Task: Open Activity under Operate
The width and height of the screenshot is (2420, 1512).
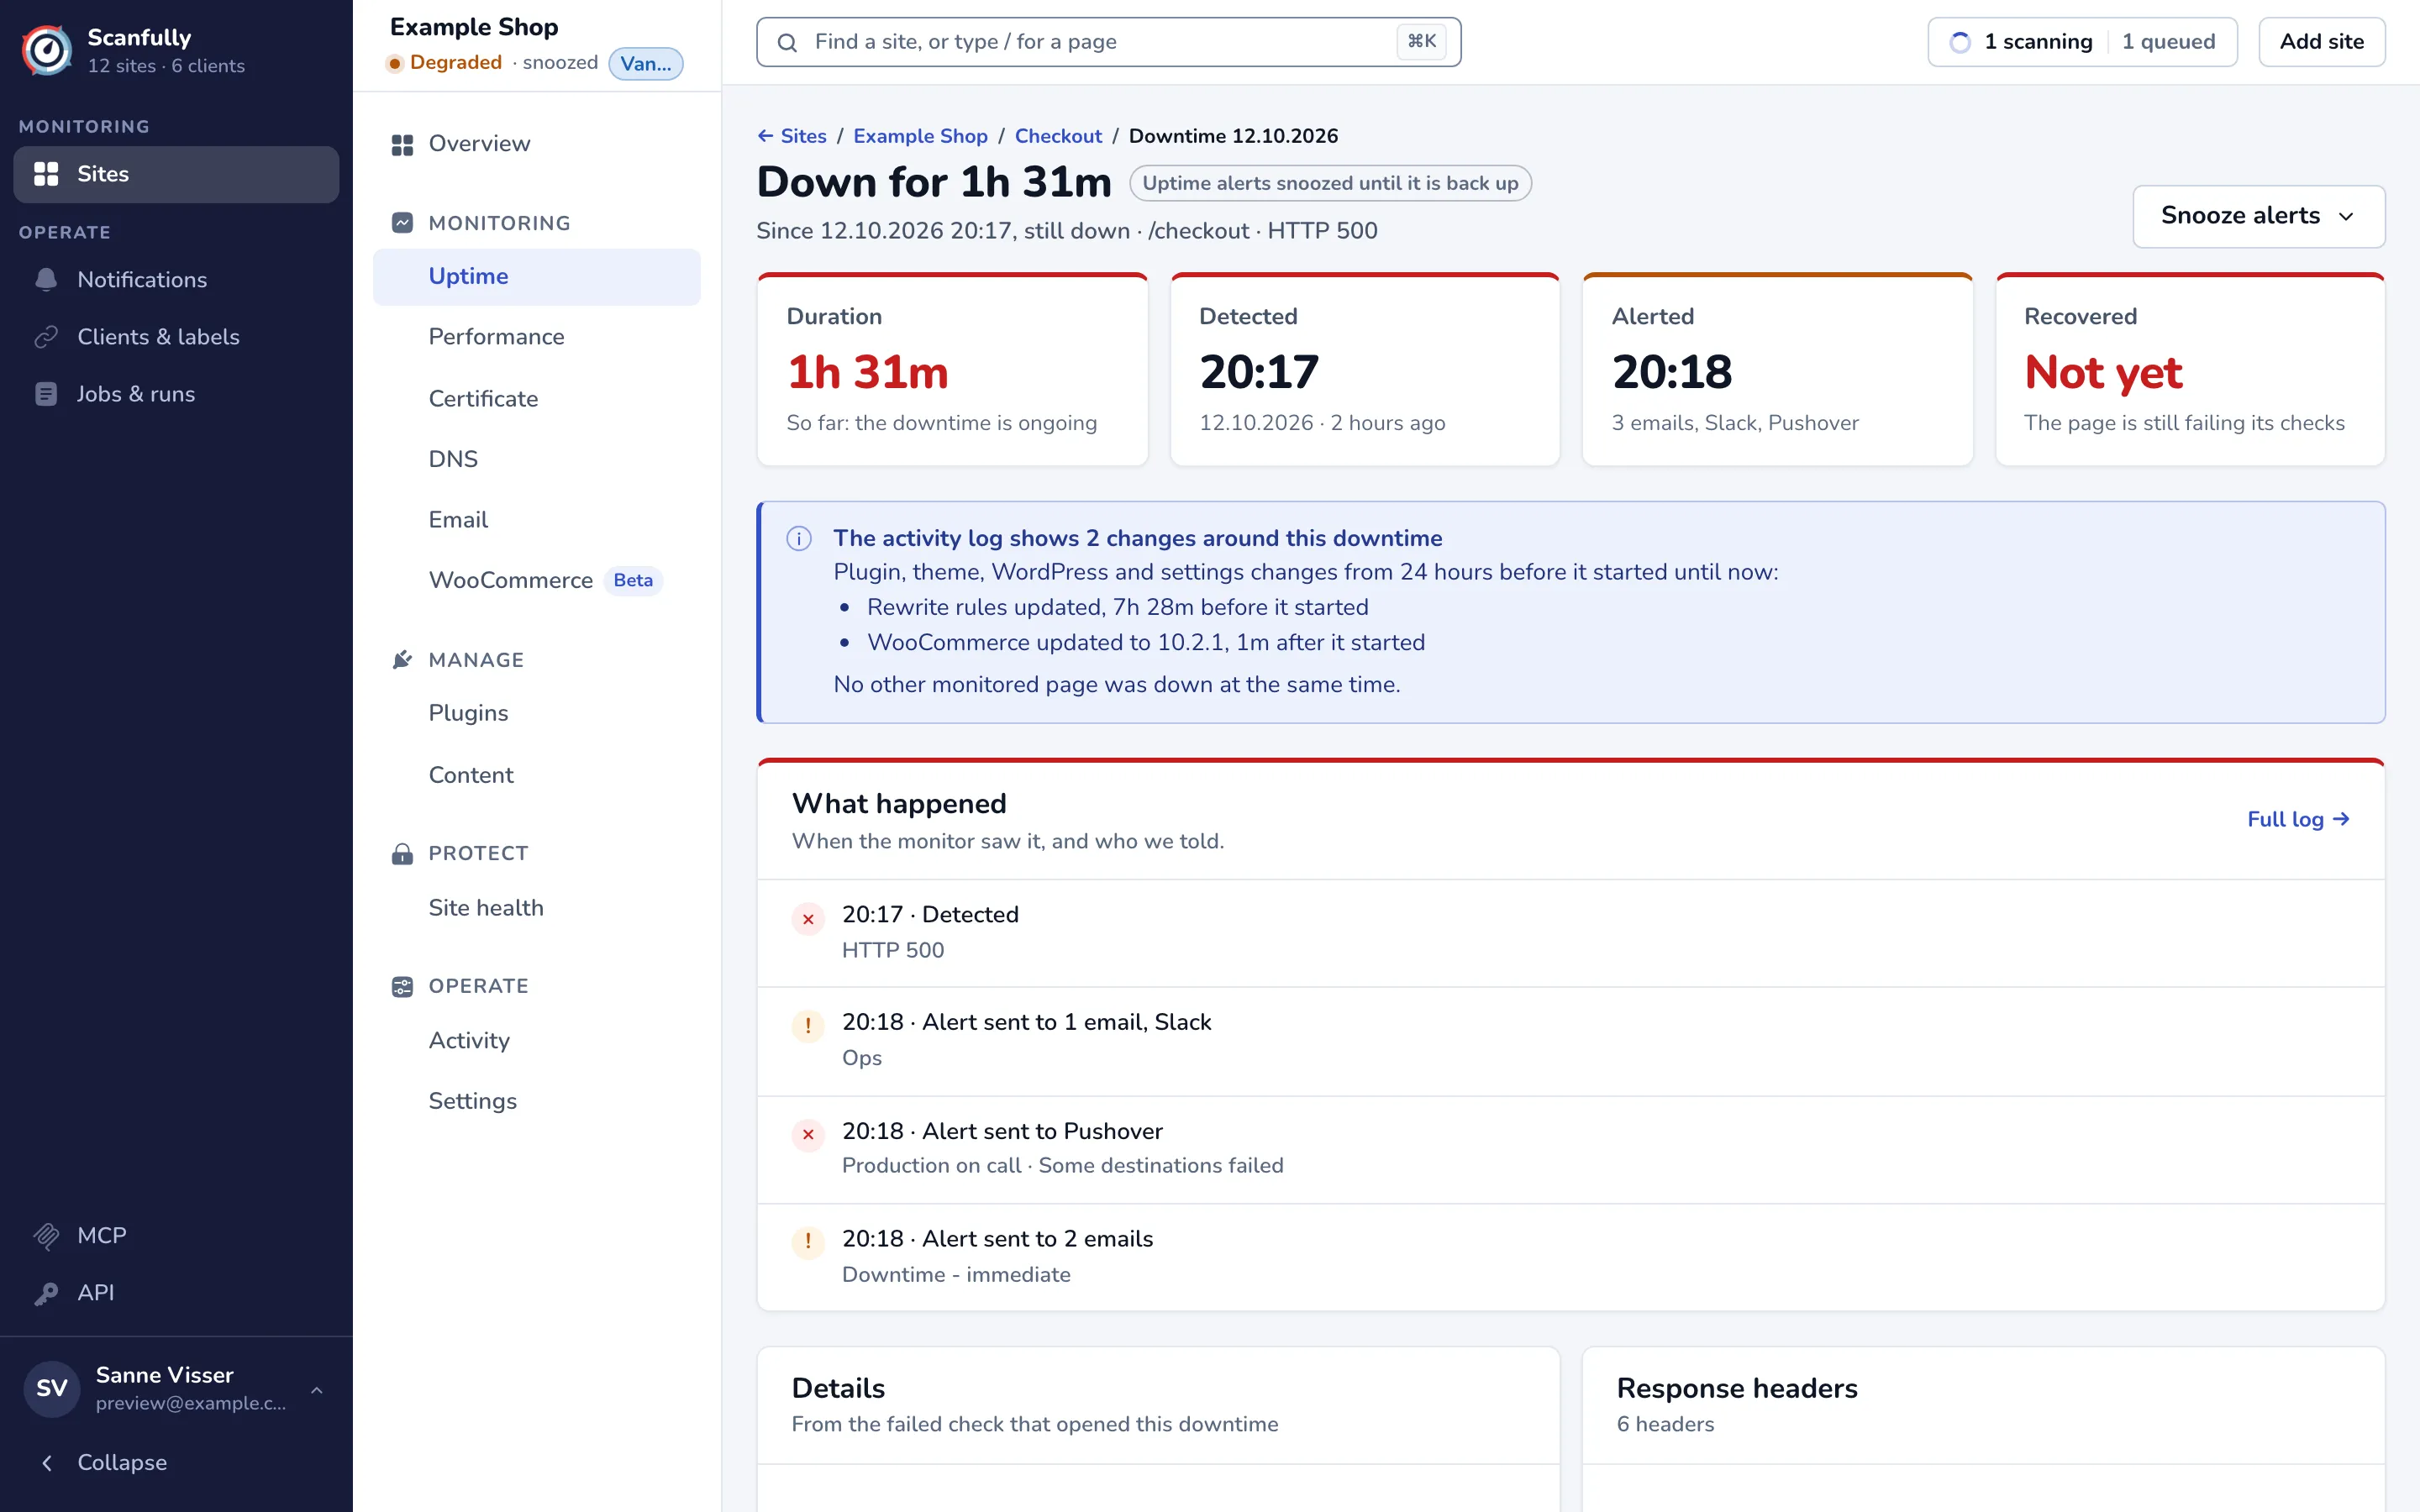Action: [x=537, y=1041]
